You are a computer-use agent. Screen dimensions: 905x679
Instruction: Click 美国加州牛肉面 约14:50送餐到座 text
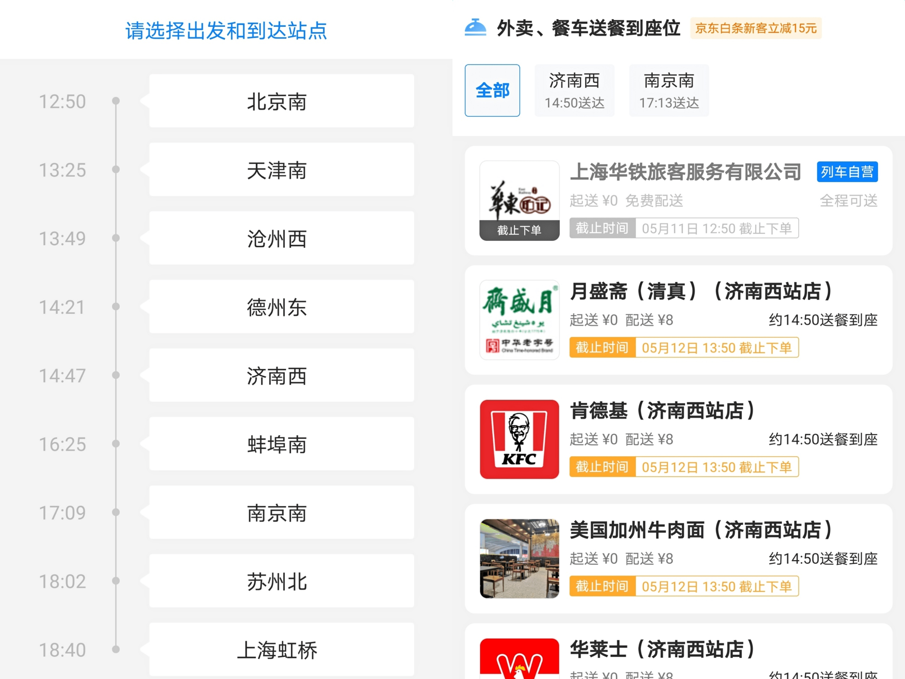[x=823, y=559]
